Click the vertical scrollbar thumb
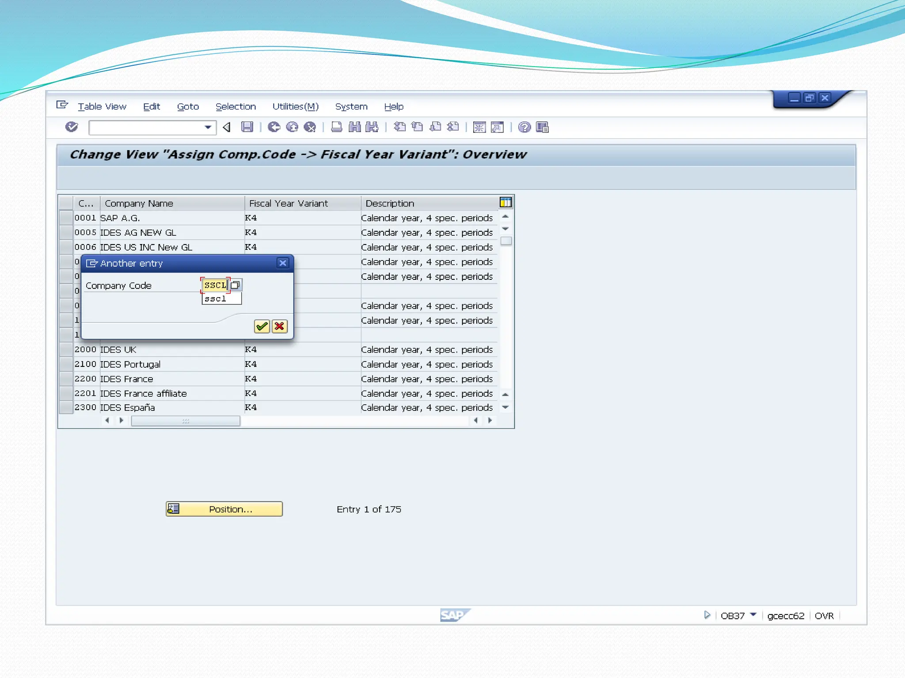 click(x=506, y=241)
